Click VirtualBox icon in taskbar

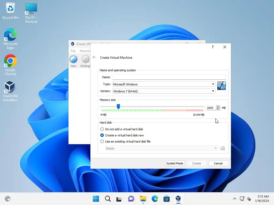point(178,199)
